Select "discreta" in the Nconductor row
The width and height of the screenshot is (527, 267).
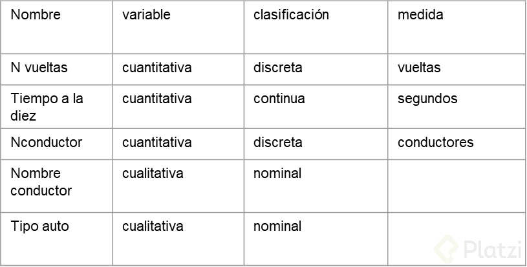point(277,143)
